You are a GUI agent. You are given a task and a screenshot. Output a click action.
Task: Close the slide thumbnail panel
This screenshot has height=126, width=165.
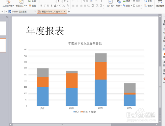coord(7,17)
